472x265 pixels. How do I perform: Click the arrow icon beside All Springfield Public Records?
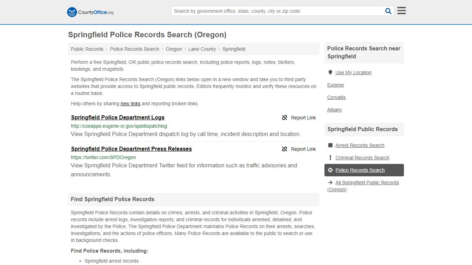point(330,183)
